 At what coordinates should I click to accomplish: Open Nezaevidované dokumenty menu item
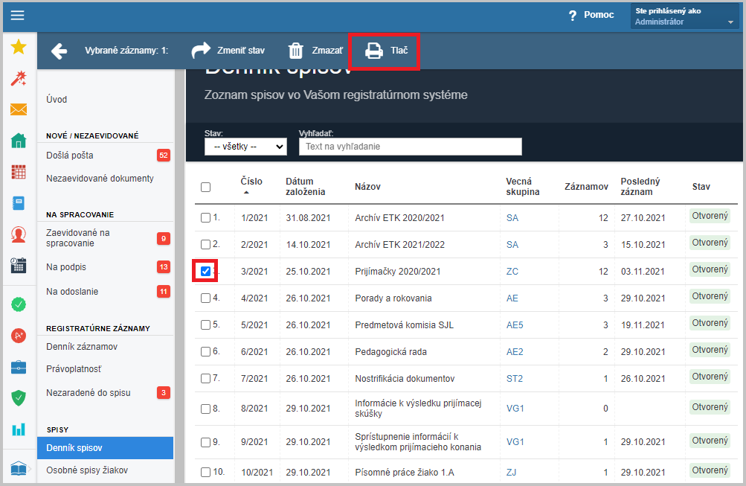[100, 178]
